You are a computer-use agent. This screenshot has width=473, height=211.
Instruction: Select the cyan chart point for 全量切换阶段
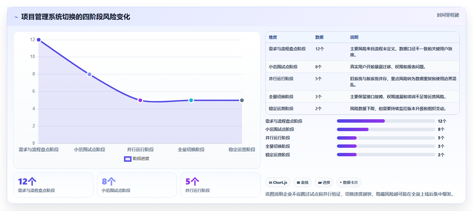click(x=191, y=100)
